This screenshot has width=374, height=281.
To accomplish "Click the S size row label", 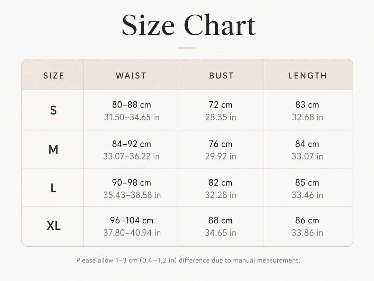I will pyautogui.click(x=53, y=110).
